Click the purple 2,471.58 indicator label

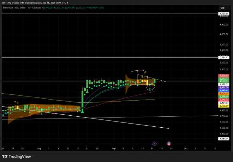tap(224, 88)
